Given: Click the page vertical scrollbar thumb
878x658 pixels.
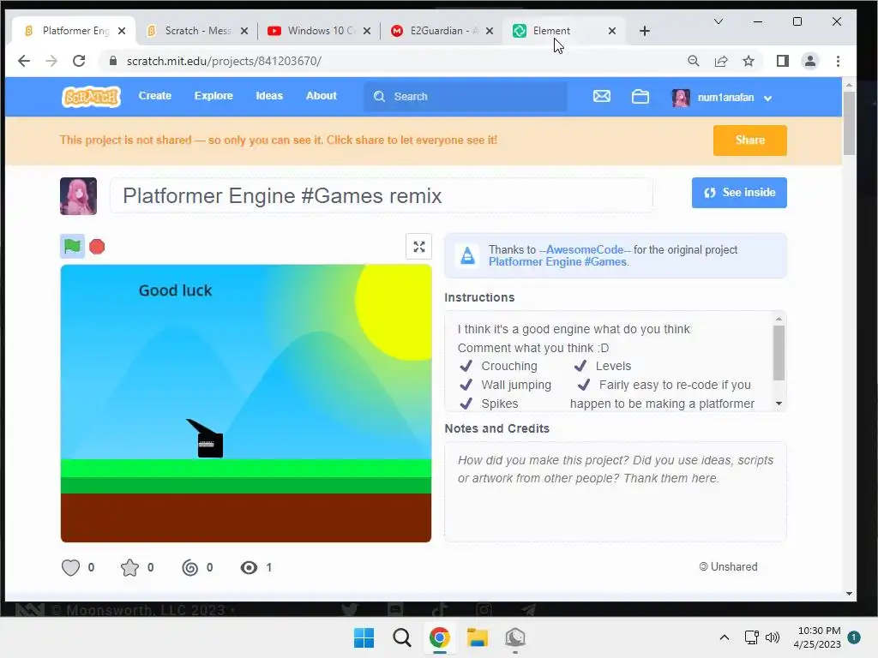Looking at the screenshot, I should click(849, 123).
